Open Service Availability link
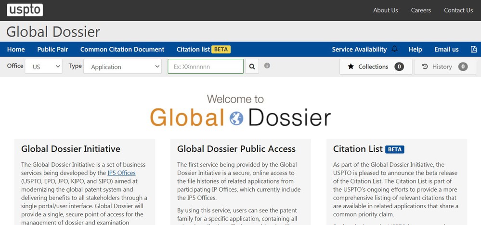 [x=359, y=50]
